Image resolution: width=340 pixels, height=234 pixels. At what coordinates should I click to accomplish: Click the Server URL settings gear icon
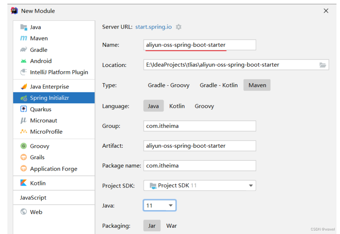click(x=179, y=27)
